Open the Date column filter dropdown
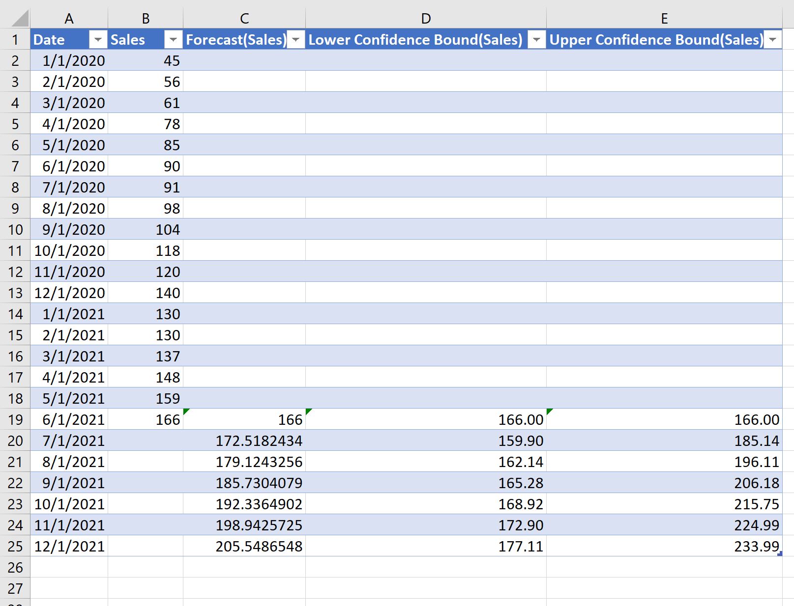The height and width of the screenshot is (606, 794). [98, 40]
